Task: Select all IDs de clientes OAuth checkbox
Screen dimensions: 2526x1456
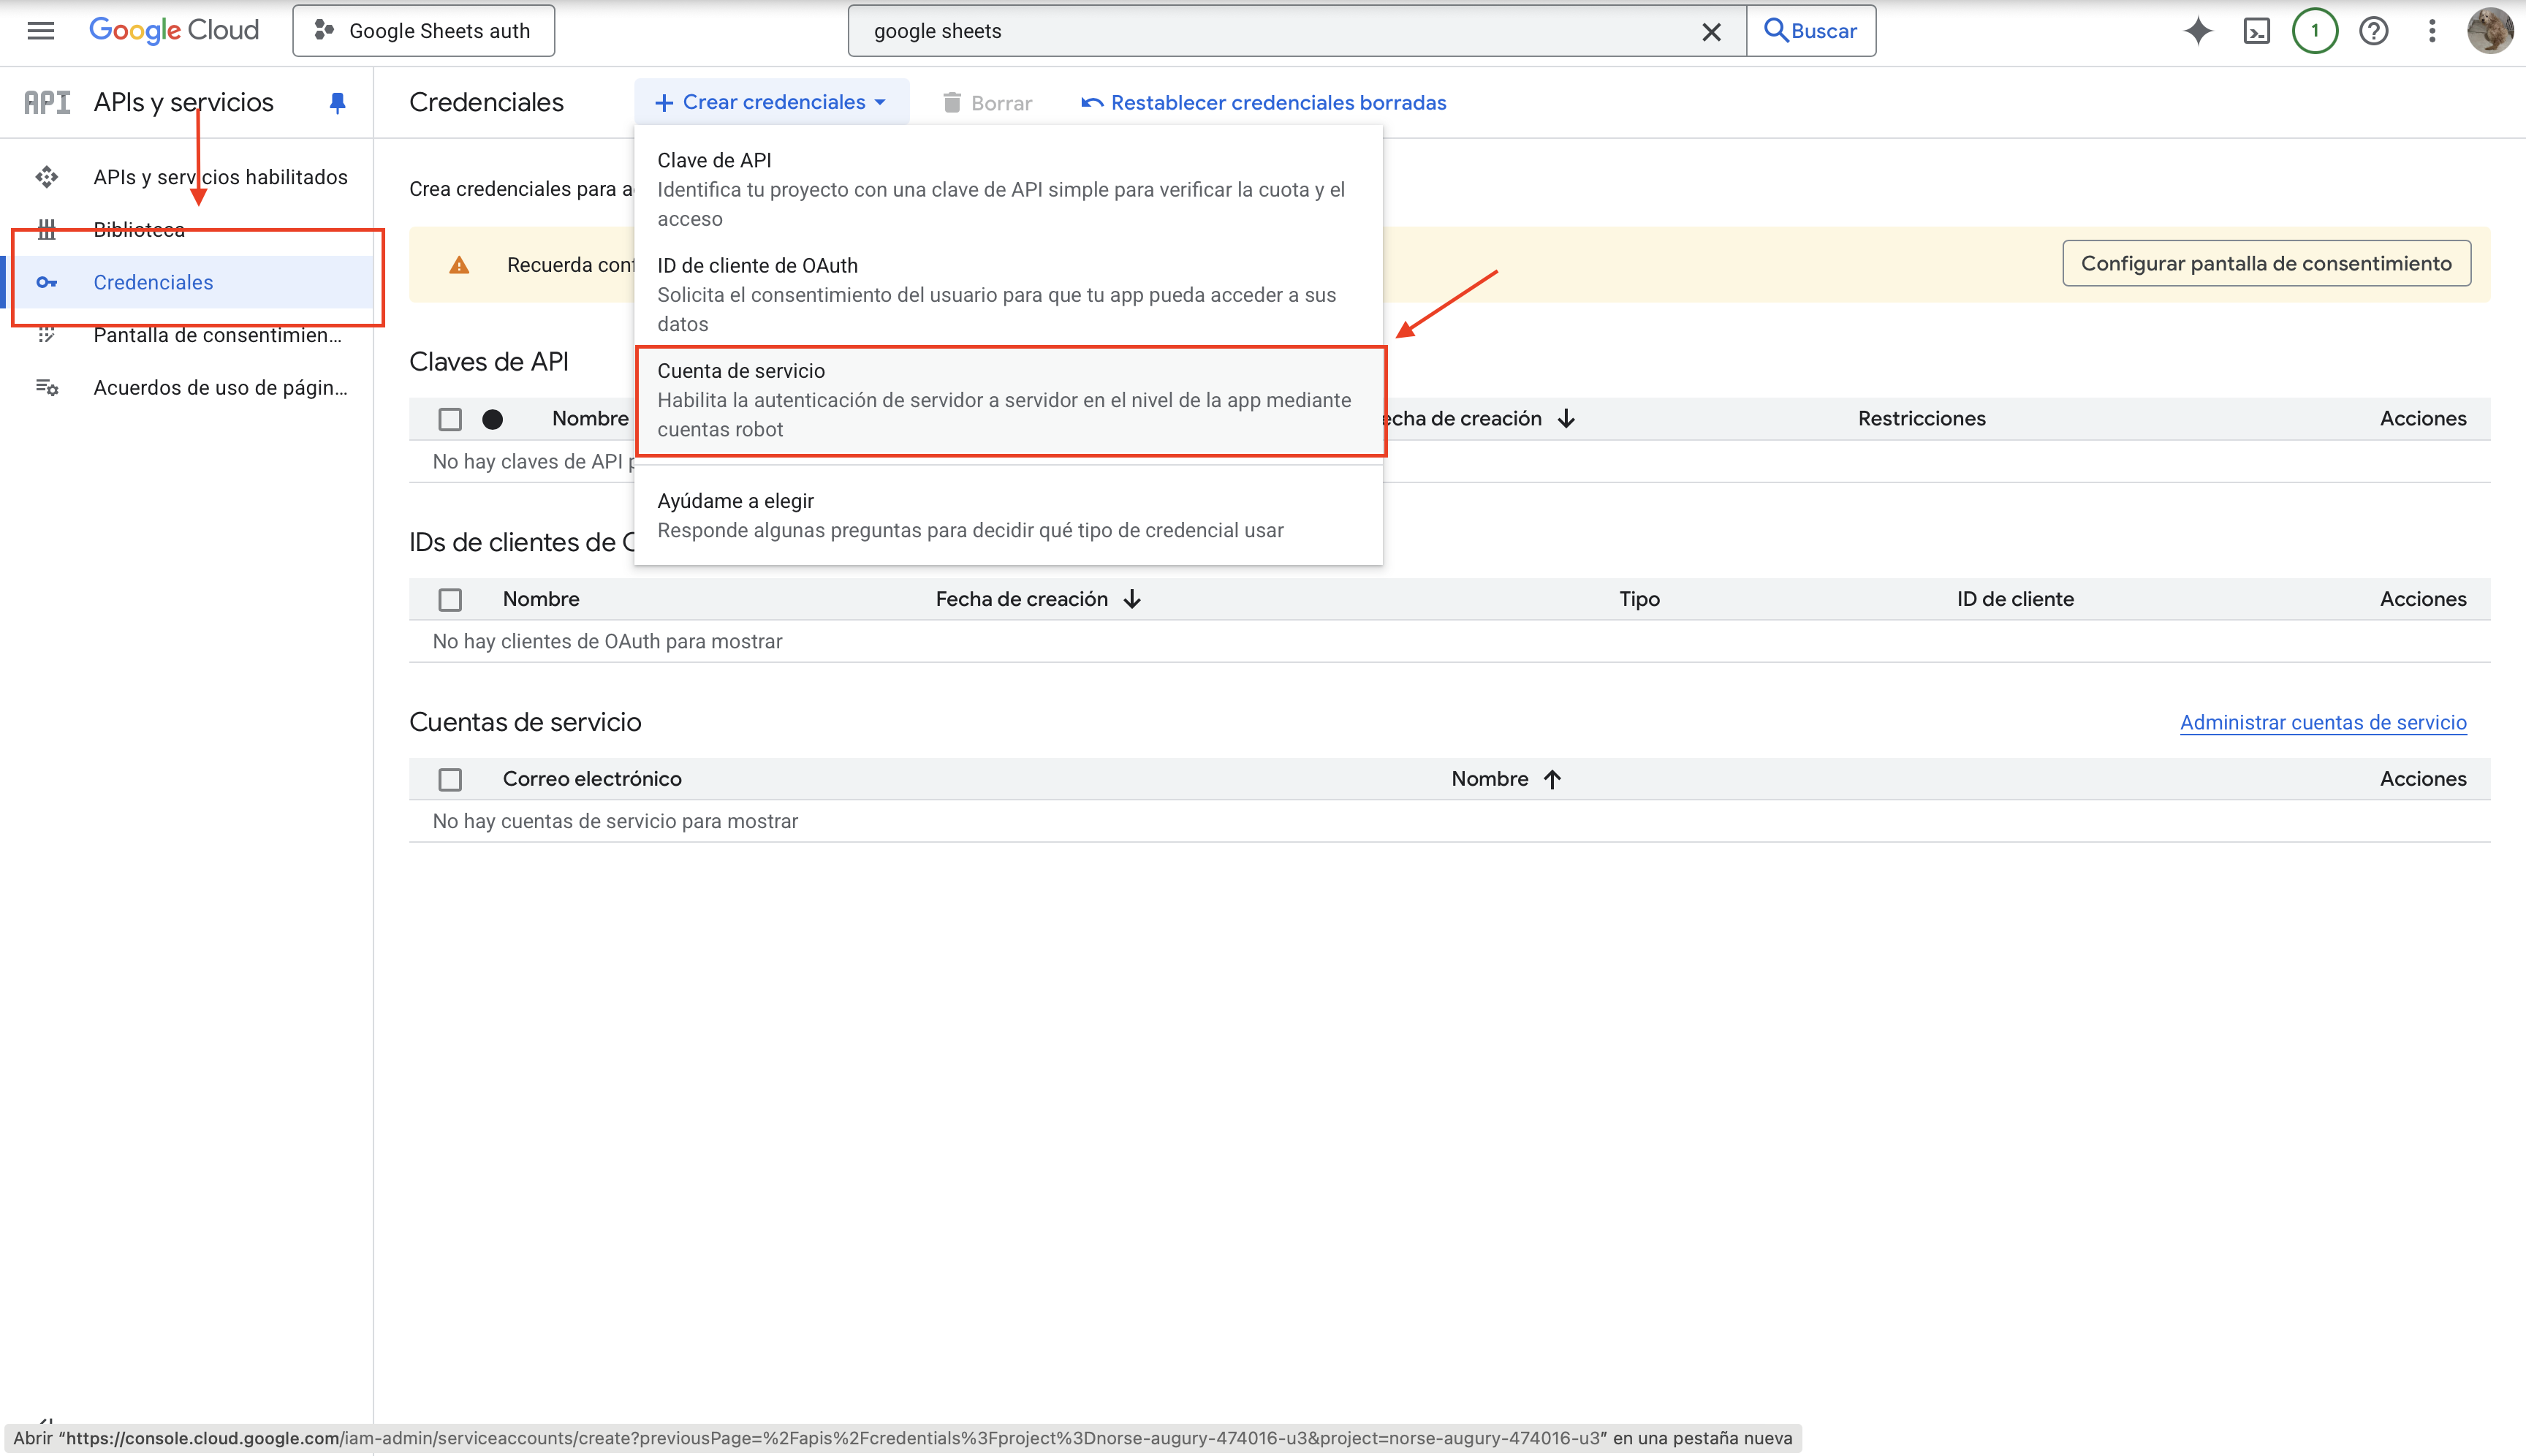Action: point(450,599)
